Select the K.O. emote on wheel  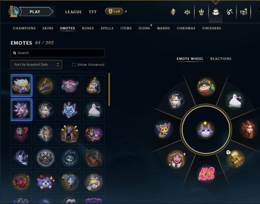(206, 173)
